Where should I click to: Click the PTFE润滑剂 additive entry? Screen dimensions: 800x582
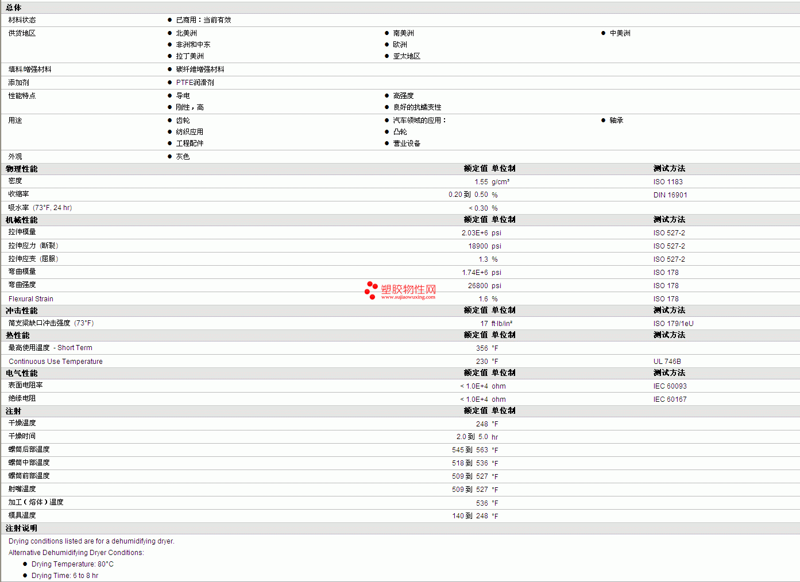(x=195, y=83)
